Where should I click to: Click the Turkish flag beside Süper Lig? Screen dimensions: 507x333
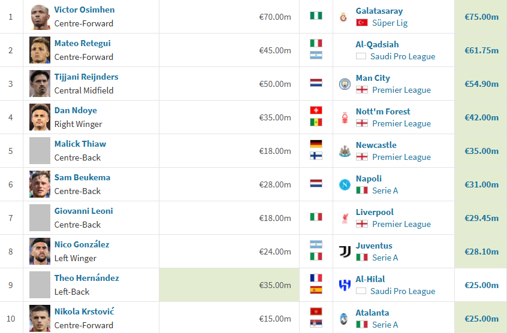[362, 23]
